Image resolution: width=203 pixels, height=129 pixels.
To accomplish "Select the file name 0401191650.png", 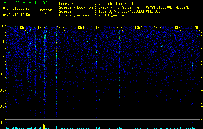I will 16,8.
